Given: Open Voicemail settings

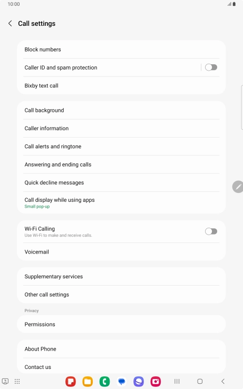Looking at the screenshot, I should pyautogui.click(x=121, y=252).
